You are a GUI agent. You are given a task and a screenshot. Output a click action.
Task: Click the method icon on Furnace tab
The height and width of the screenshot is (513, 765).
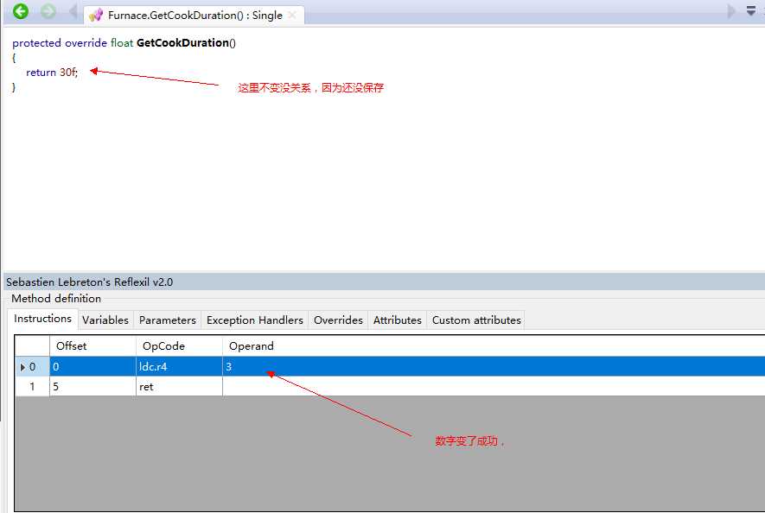[x=96, y=15]
